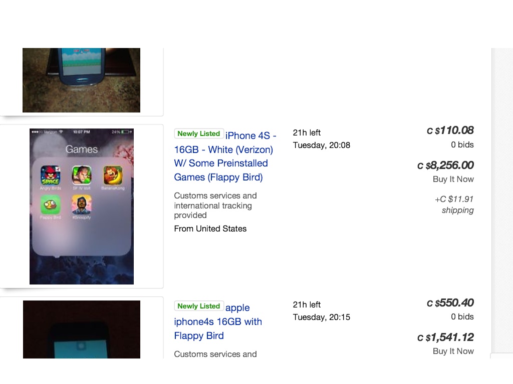
Task: Click Newly Listed badge on apple iphone4s listing
Action: click(x=198, y=306)
